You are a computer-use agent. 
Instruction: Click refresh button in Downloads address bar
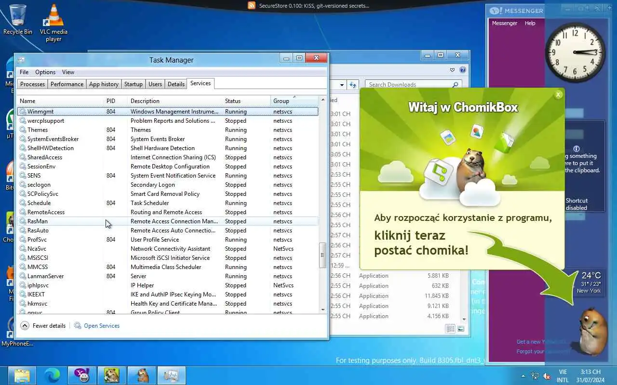pos(353,85)
